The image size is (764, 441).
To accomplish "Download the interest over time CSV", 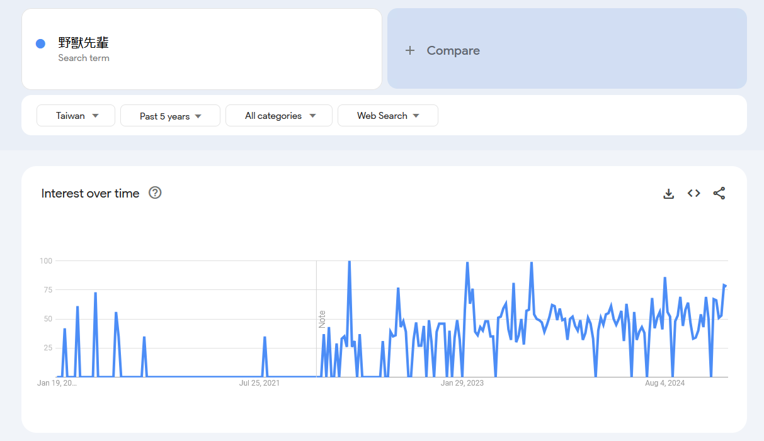I will [668, 194].
